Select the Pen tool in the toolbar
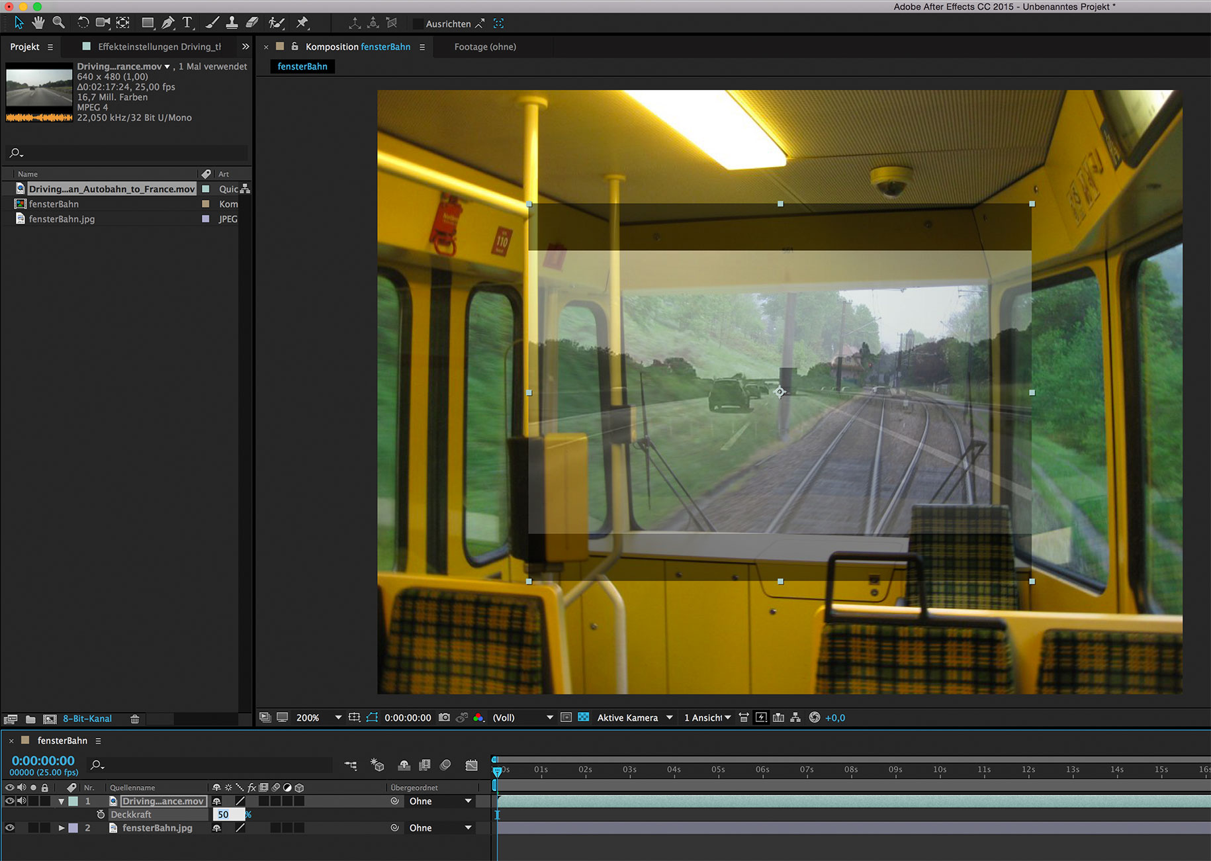The height and width of the screenshot is (861, 1211). (168, 23)
